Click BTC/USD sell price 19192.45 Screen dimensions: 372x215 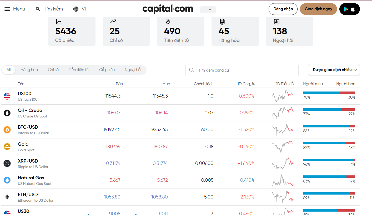click(112, 130)
